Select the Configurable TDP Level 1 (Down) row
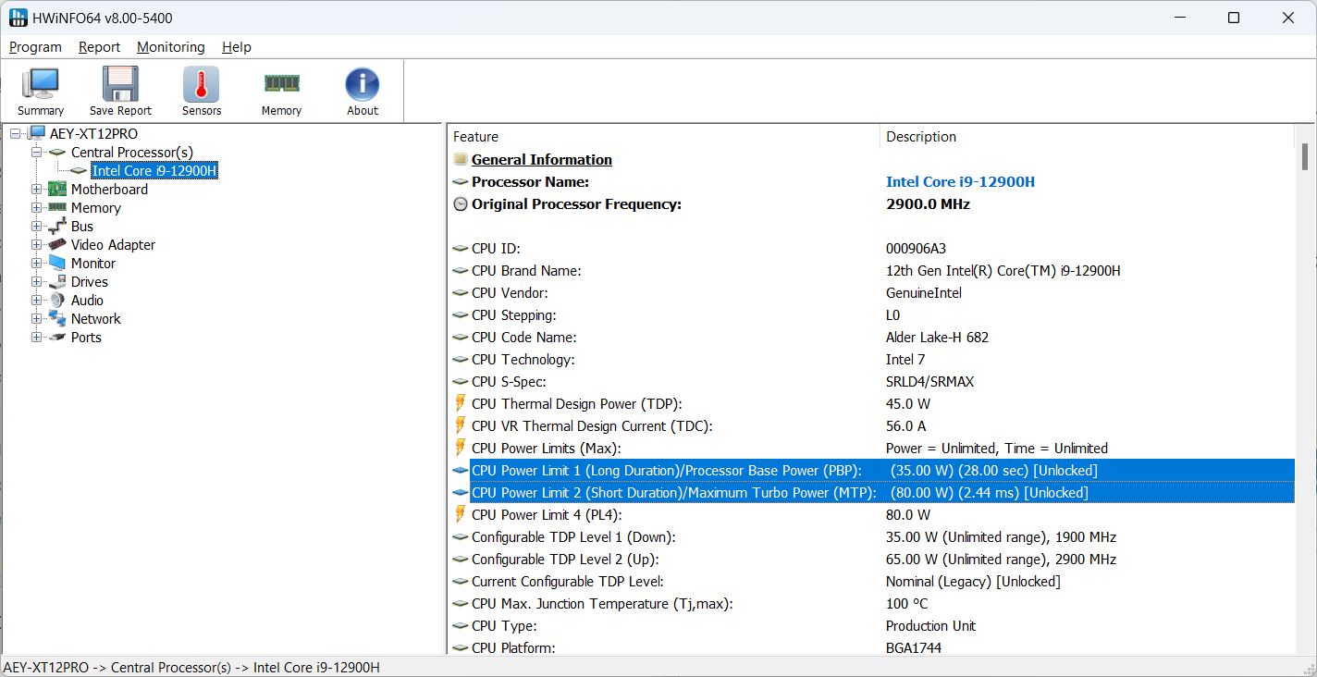The height and width of the screenshot is (677, 1317). (871, 537)
